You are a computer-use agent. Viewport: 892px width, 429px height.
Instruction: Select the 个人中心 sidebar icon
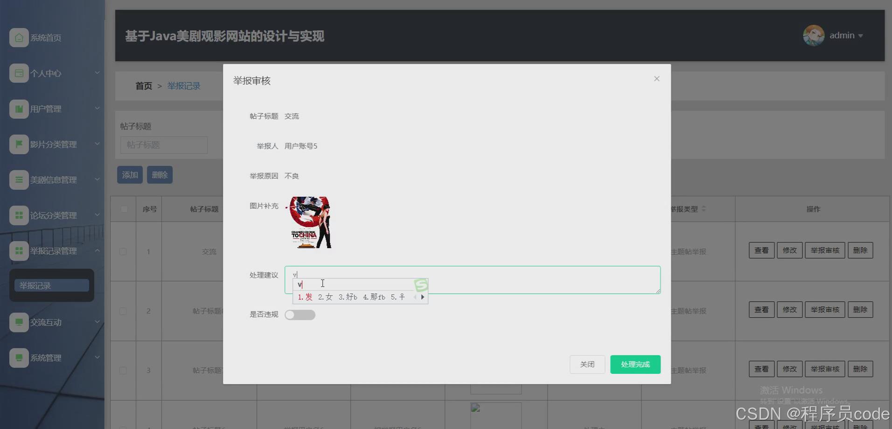(19, 73)
